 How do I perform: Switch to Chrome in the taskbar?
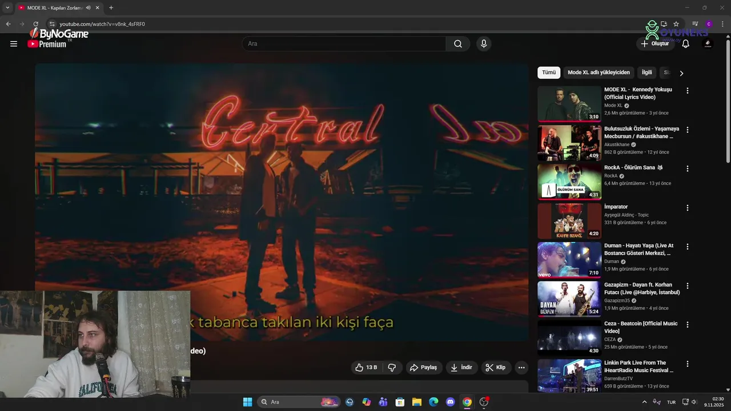click(467, 402)
